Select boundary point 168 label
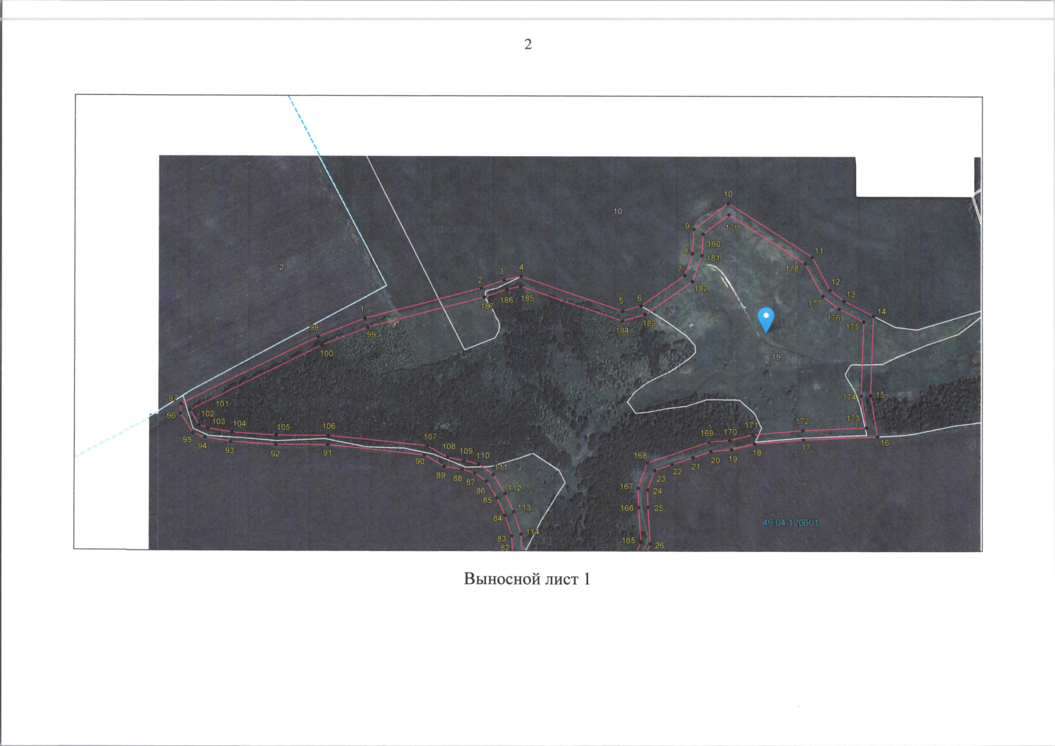 coord(640,455)
